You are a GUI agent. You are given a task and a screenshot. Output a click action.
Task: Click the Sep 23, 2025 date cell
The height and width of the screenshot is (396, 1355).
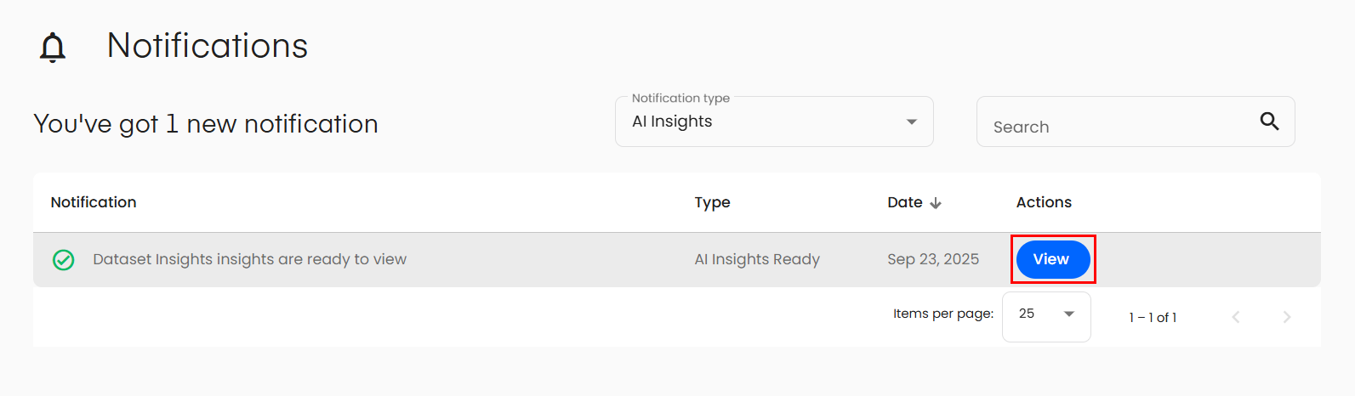click(933, 259)
